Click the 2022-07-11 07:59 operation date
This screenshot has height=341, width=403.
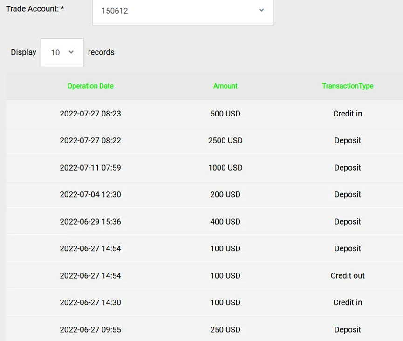coord(90,168)
